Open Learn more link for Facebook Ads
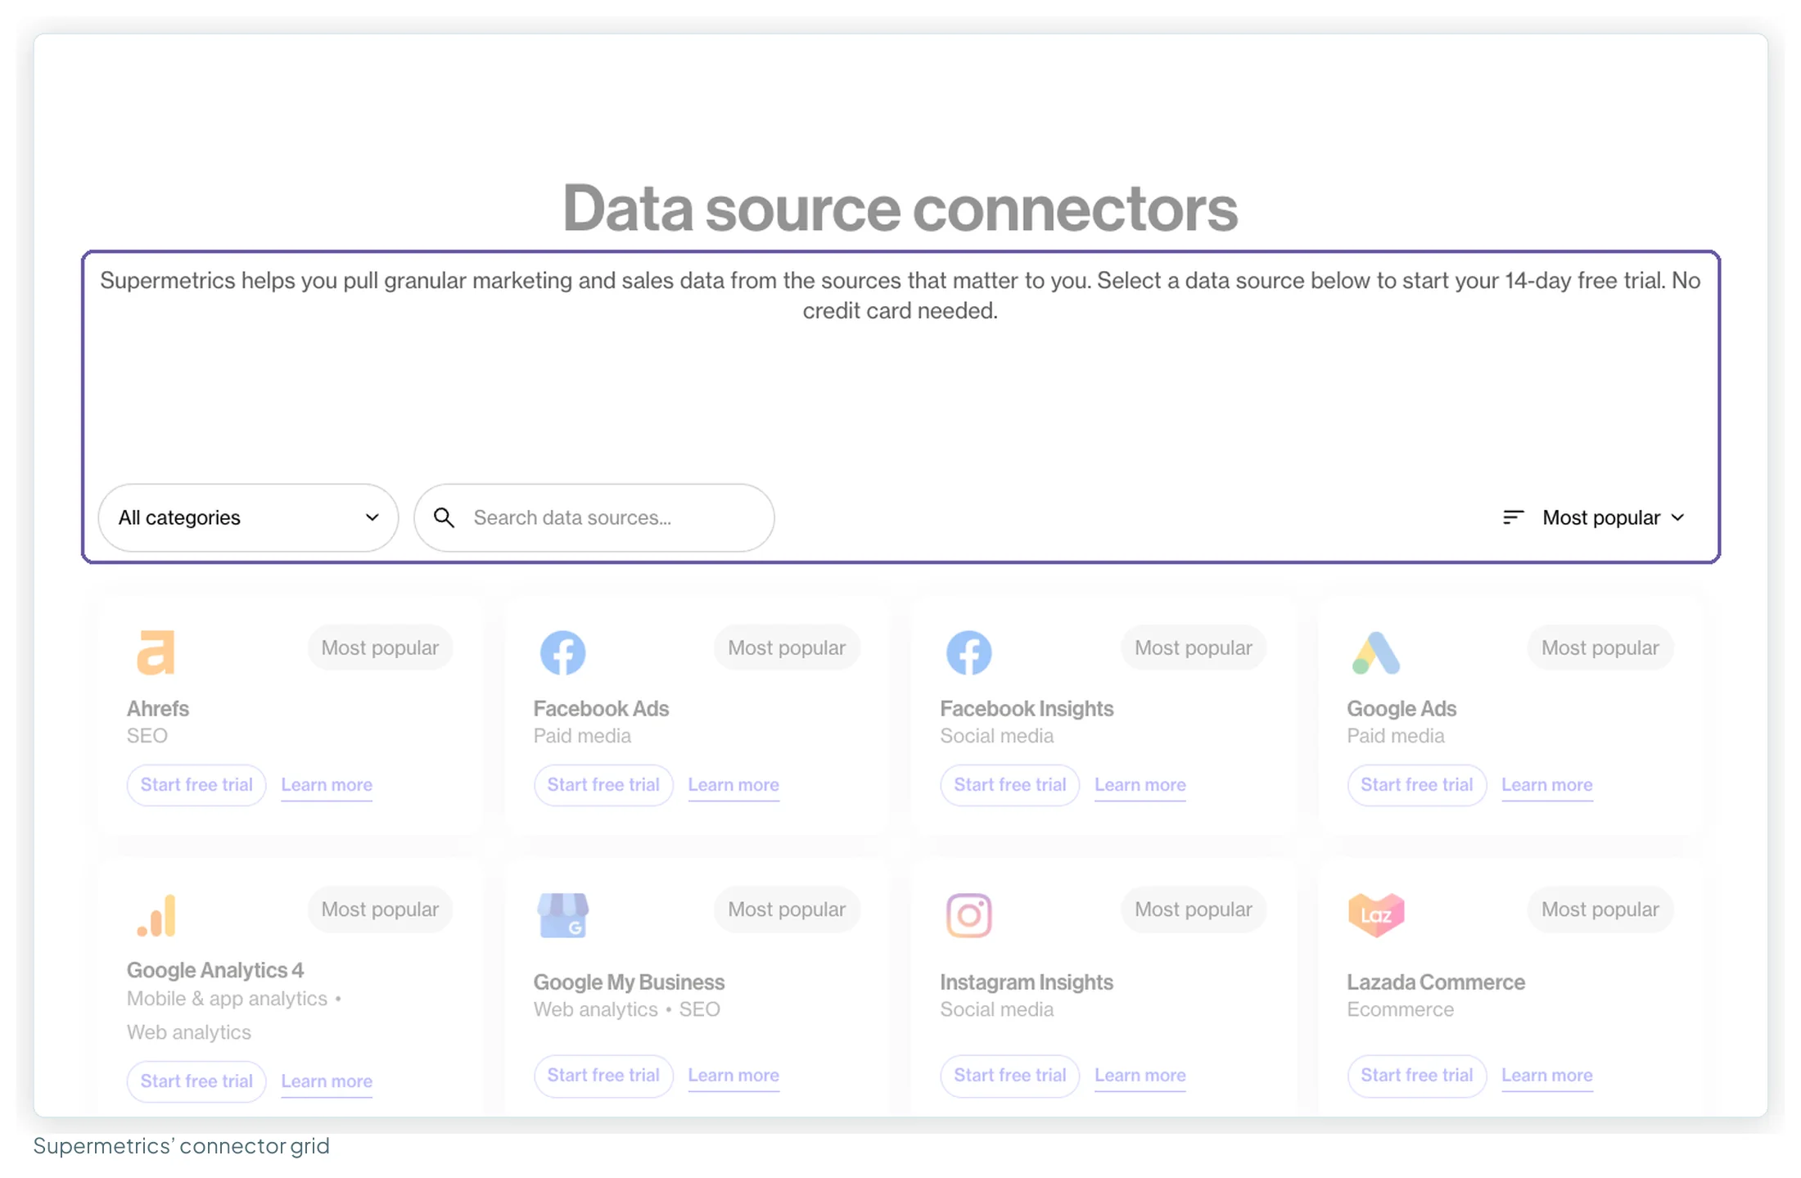 click(733, 785)
